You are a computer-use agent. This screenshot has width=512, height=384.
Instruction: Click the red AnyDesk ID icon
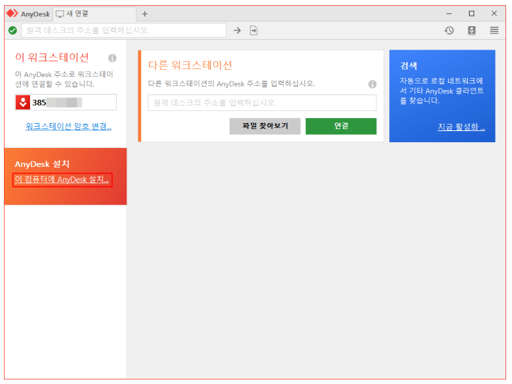[23, 102]
